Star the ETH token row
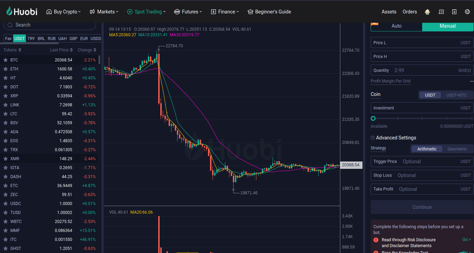This screenshot has height=253, width=474. [x=6, y=69]
